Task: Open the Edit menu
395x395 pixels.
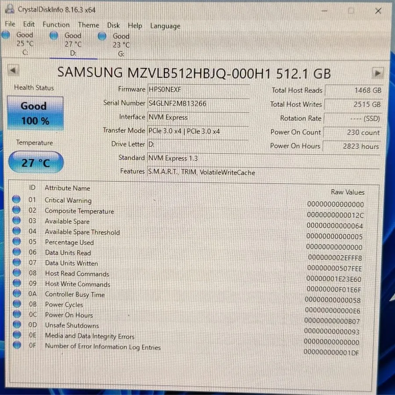Action: tap(29, 24)
